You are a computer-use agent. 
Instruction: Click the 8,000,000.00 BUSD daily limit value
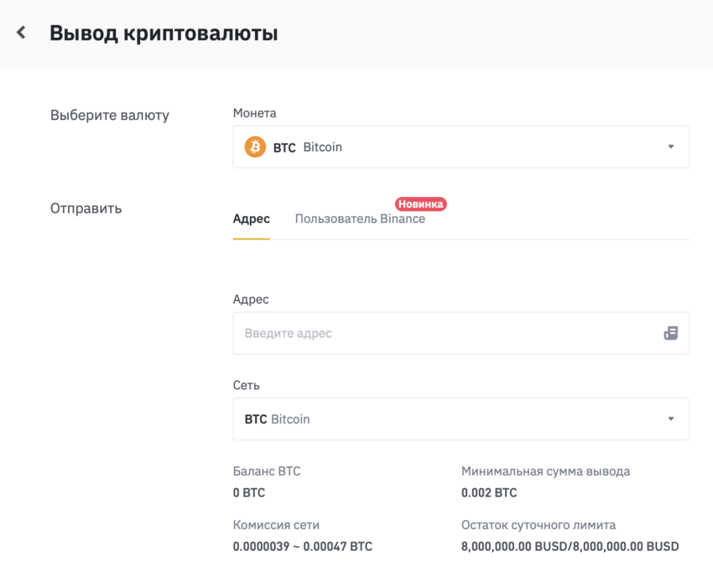point(570,547)
